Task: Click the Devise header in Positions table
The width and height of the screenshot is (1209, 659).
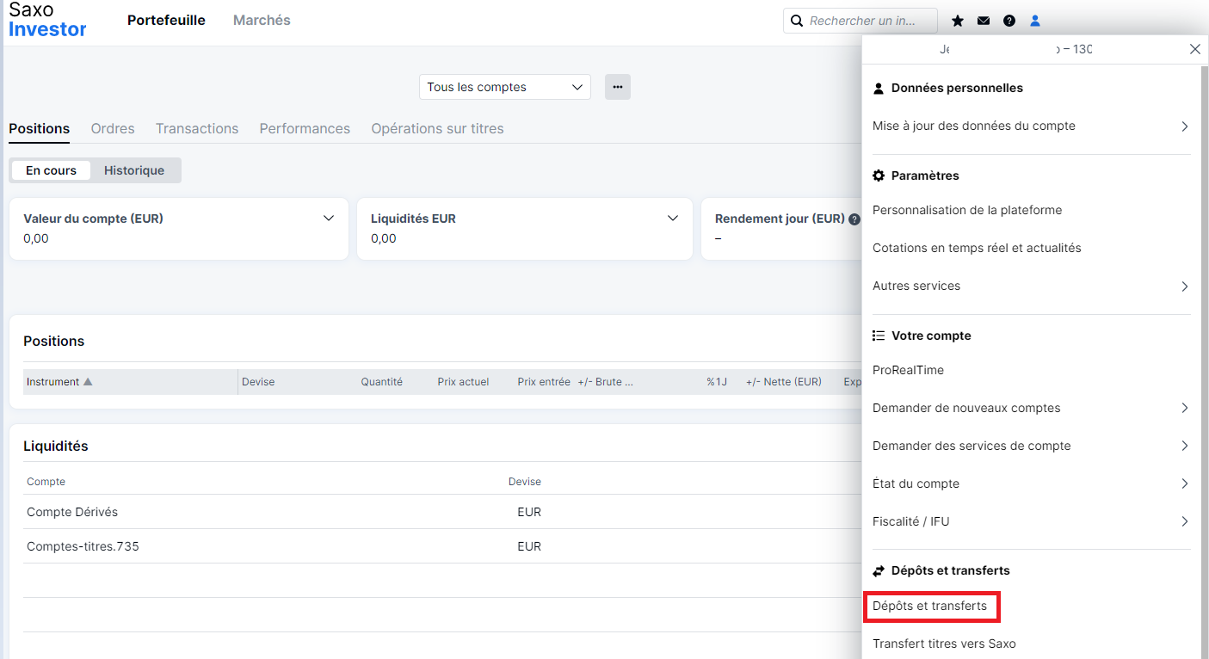Action: (258, 382)
